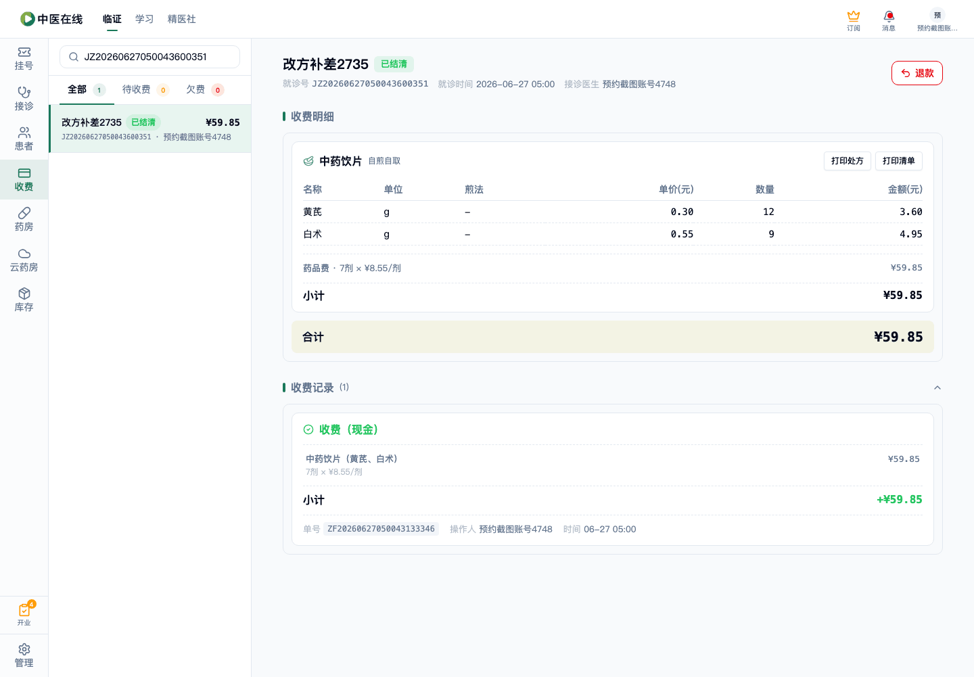Click the 收费（现金）check circle icon
Viewport: 974px width, 677px height.
click(x=308, y=429)
